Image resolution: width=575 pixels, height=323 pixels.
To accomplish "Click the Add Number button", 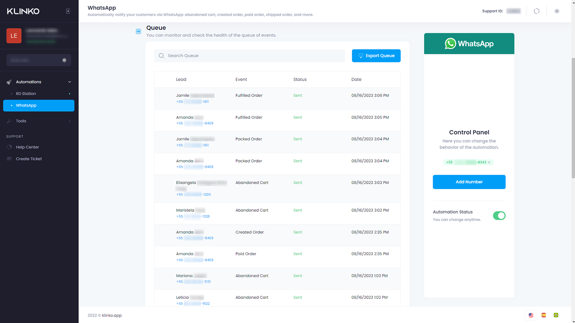I will [469, 182].
